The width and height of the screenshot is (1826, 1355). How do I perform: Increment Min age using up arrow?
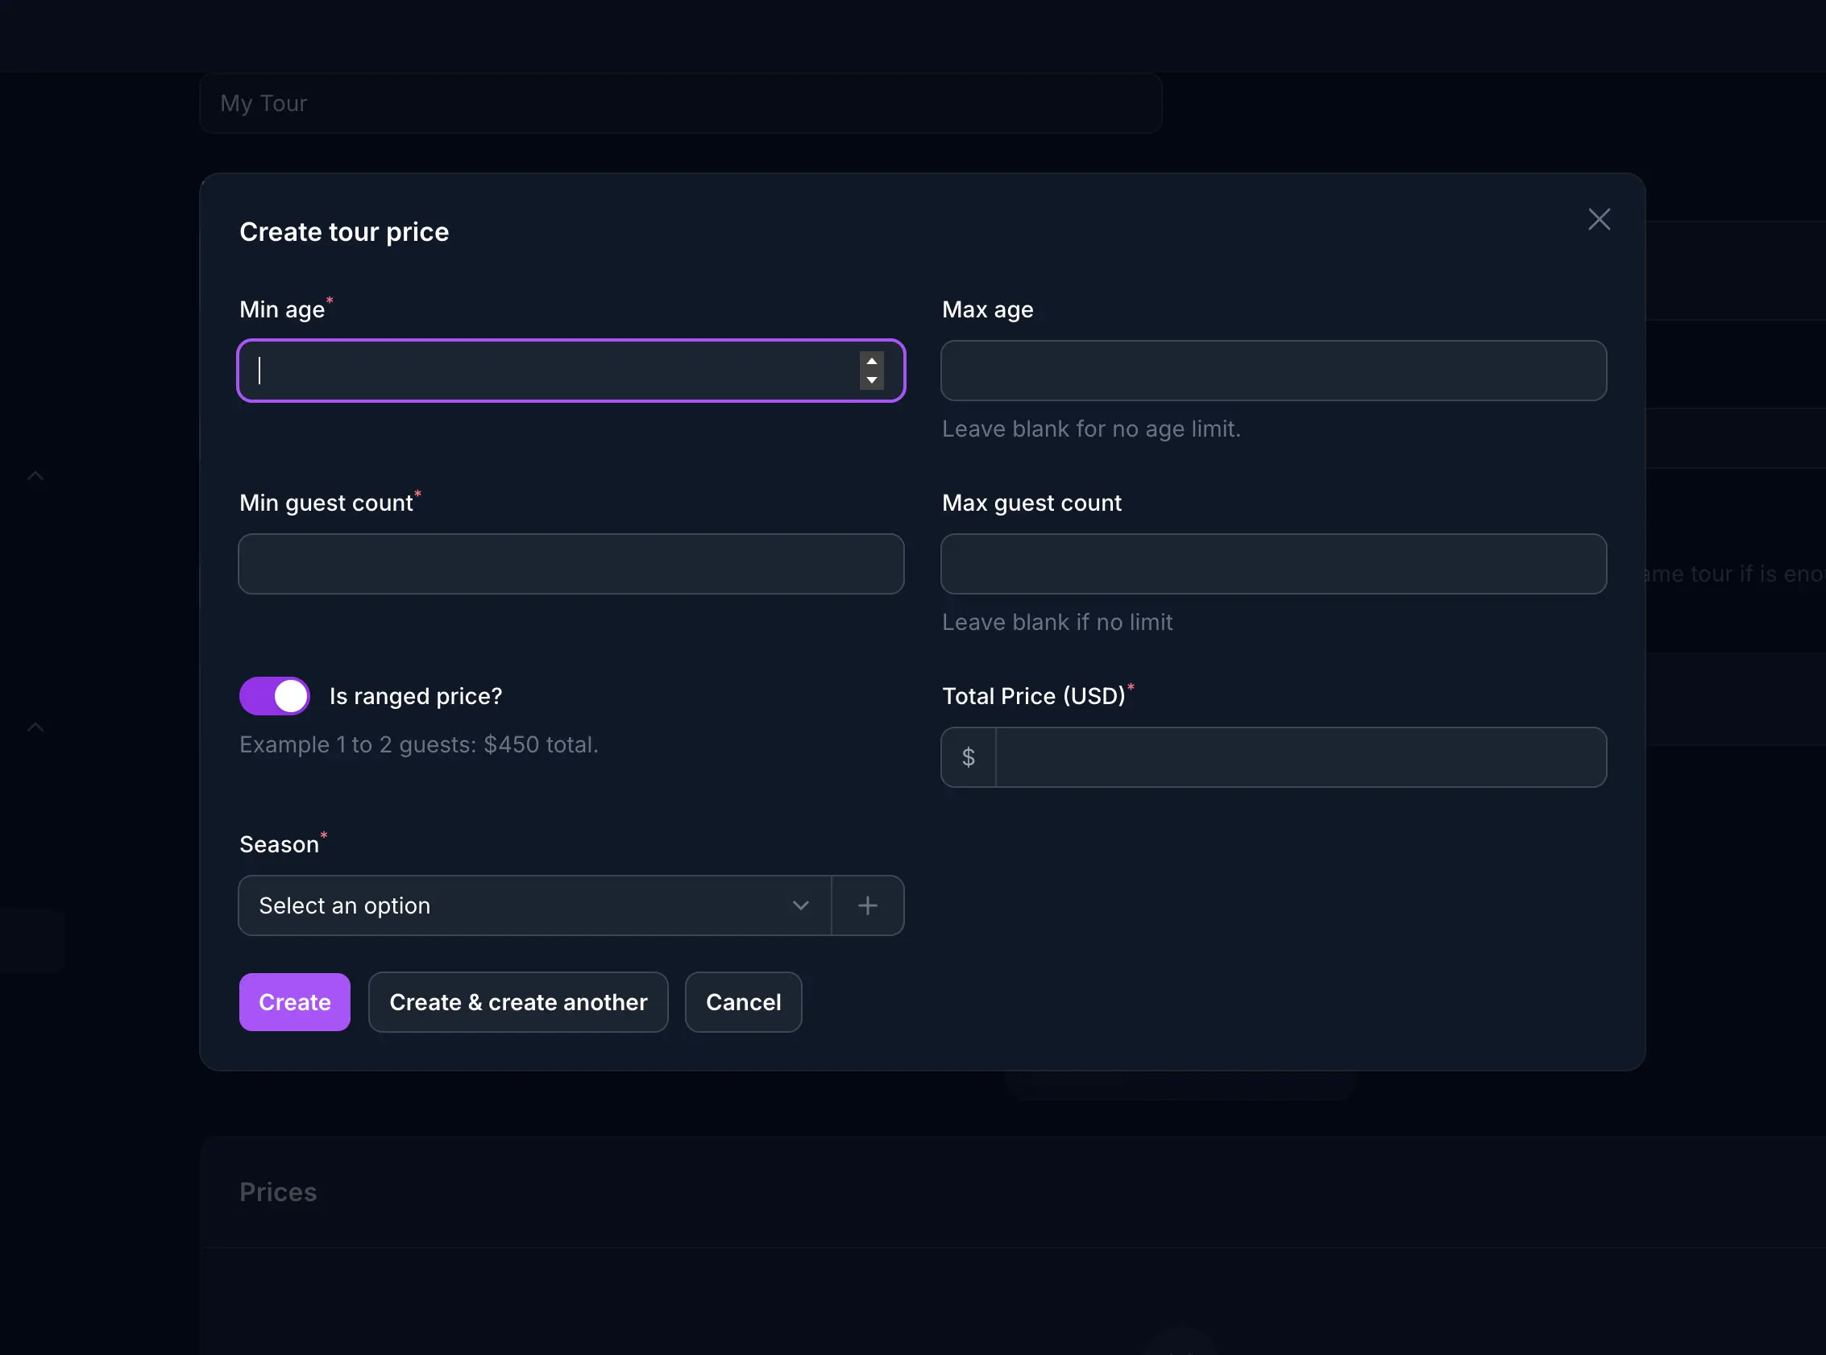871,362
